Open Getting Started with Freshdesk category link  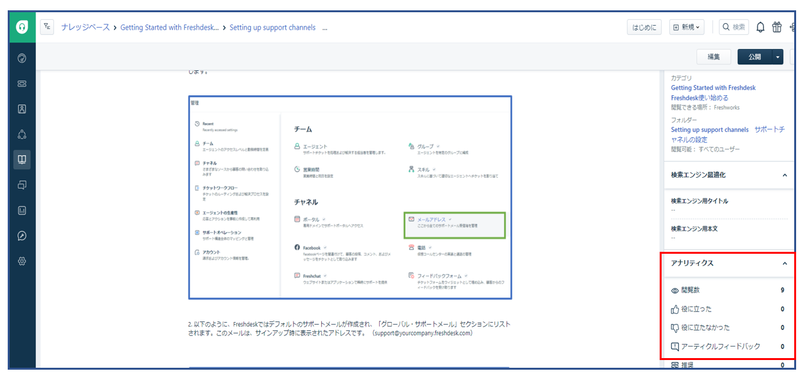click(x=713, y=88)
